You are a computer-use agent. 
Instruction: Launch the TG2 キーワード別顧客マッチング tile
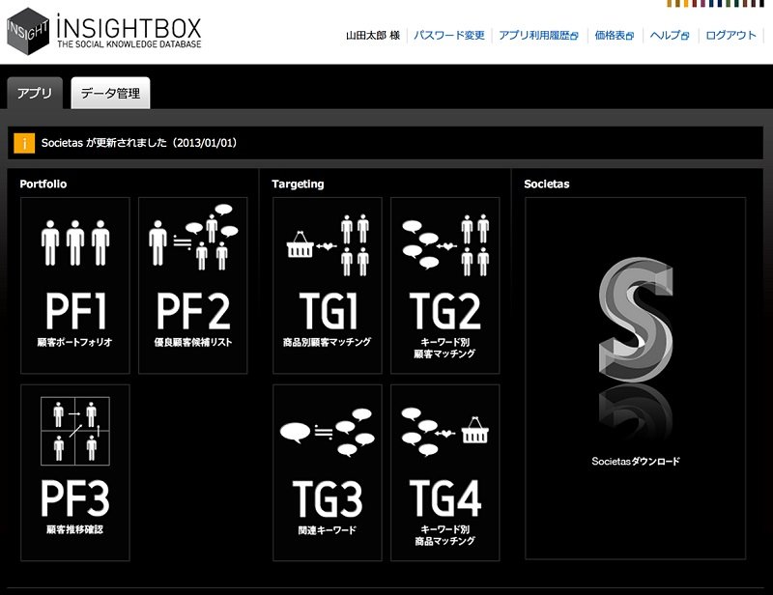point(445,285)
